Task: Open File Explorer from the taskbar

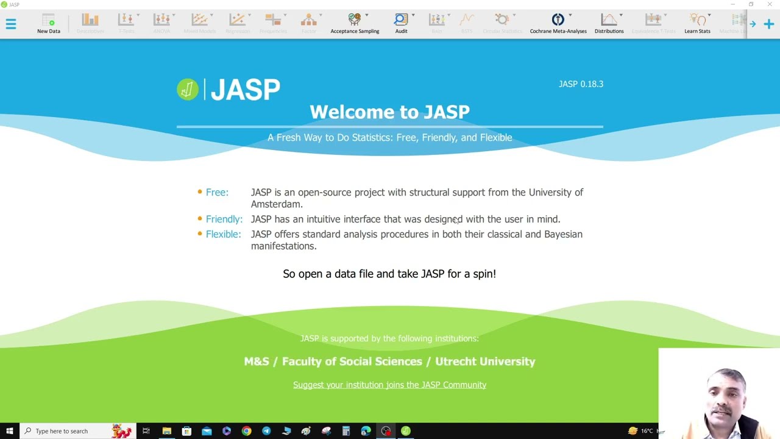Action: click(x=166, y=431)
